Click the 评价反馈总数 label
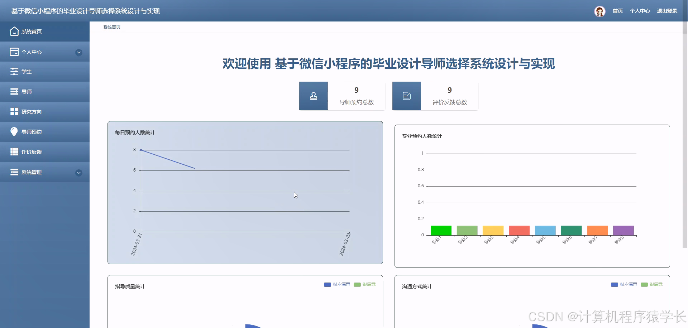Viewport: 688px width, 328px height. pos(450,102)
